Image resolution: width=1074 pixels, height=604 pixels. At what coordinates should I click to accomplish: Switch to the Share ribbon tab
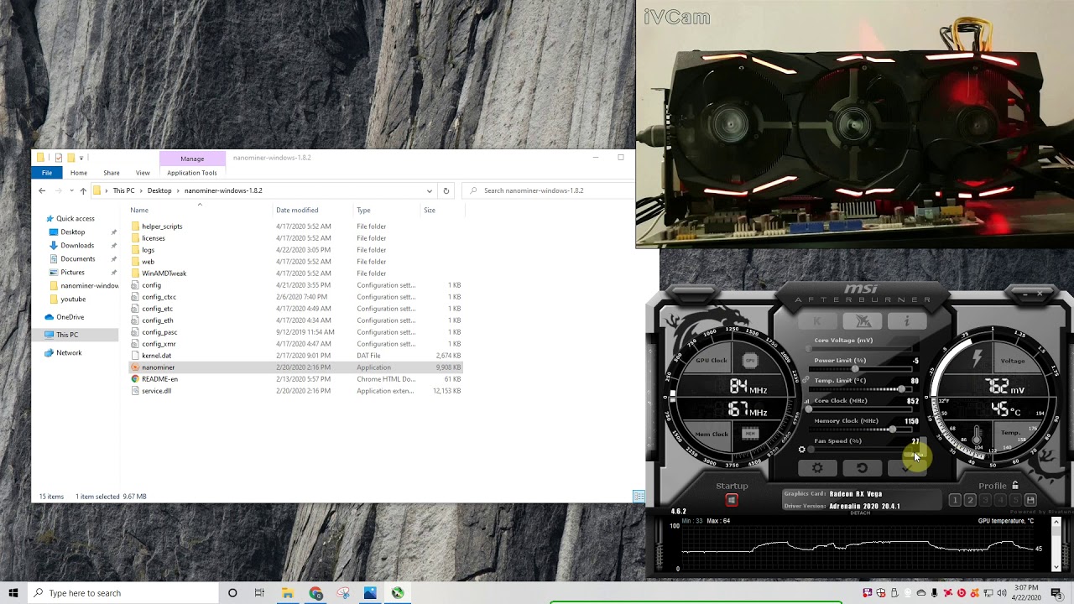[x=112, y=173]
